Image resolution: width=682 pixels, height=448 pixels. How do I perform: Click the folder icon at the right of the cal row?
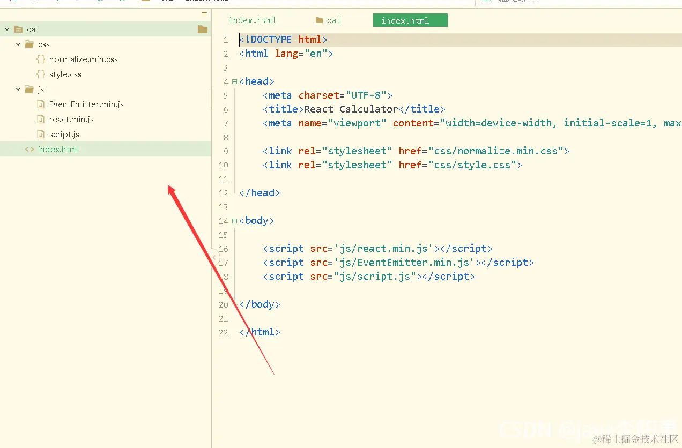203,29
